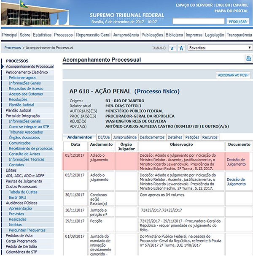Open Emitir GRU sidebar link
This screenshot has width=253, height=256.
[17, 198]
